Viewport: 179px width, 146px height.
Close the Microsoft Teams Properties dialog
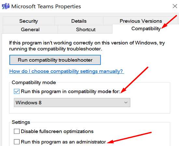pos(175,6)
